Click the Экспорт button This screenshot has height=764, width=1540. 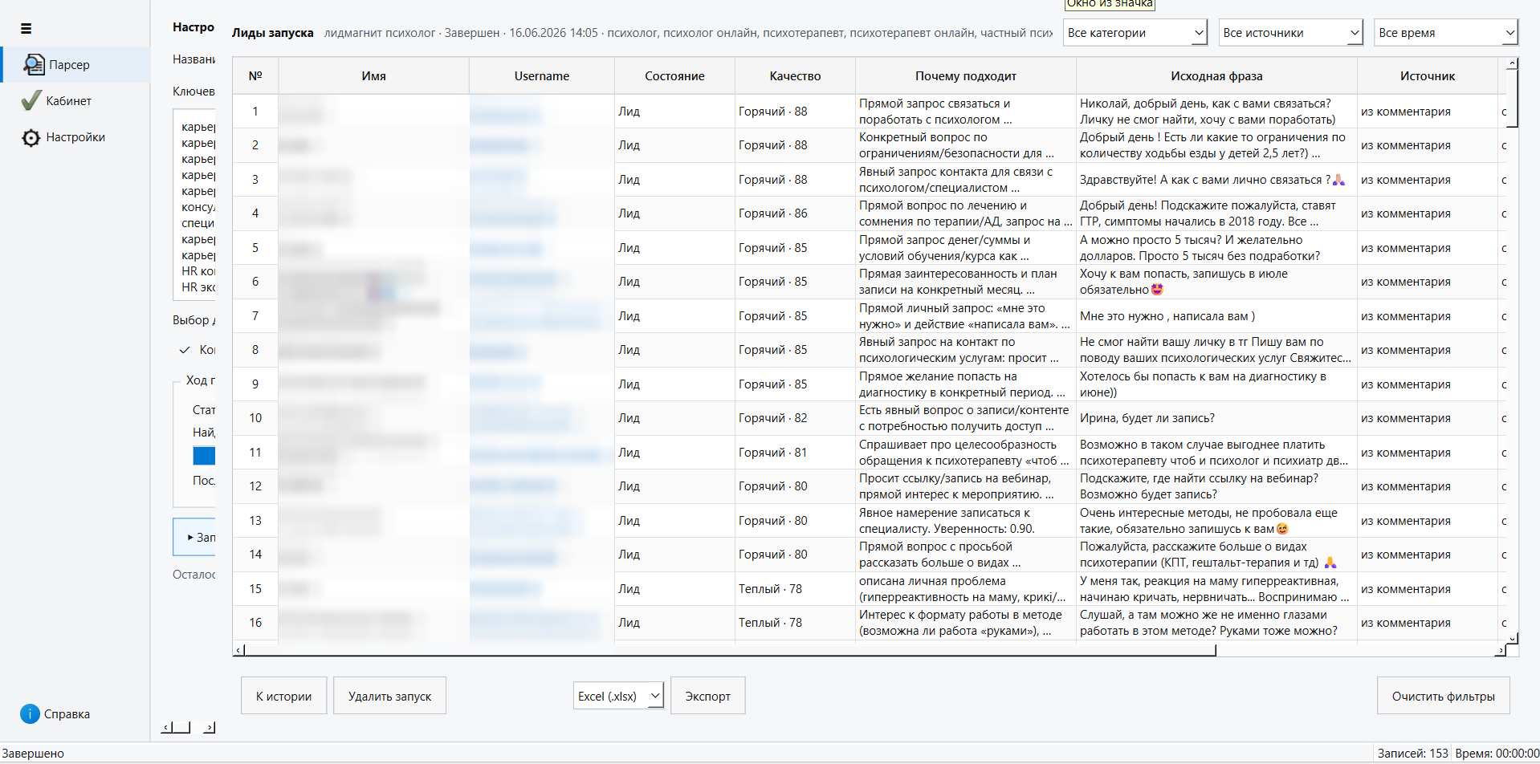click(x=707, y=696)
